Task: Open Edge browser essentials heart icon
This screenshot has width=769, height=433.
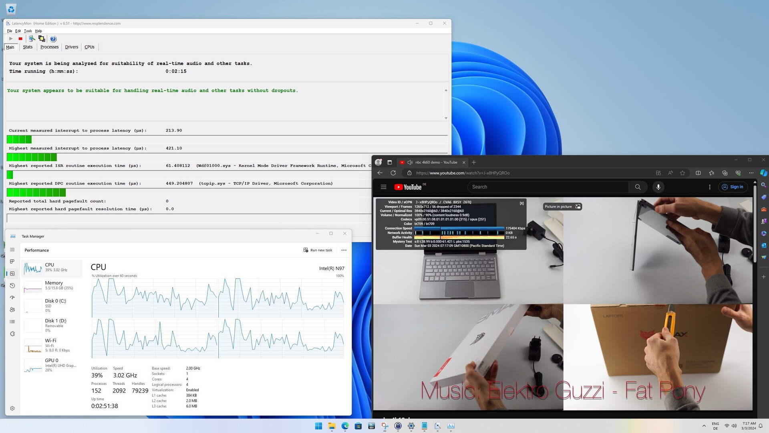Action: click(738, 173)
